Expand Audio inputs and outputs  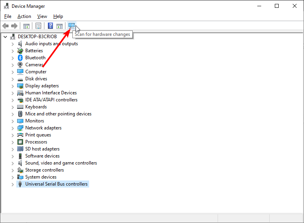tap(12, 44)
